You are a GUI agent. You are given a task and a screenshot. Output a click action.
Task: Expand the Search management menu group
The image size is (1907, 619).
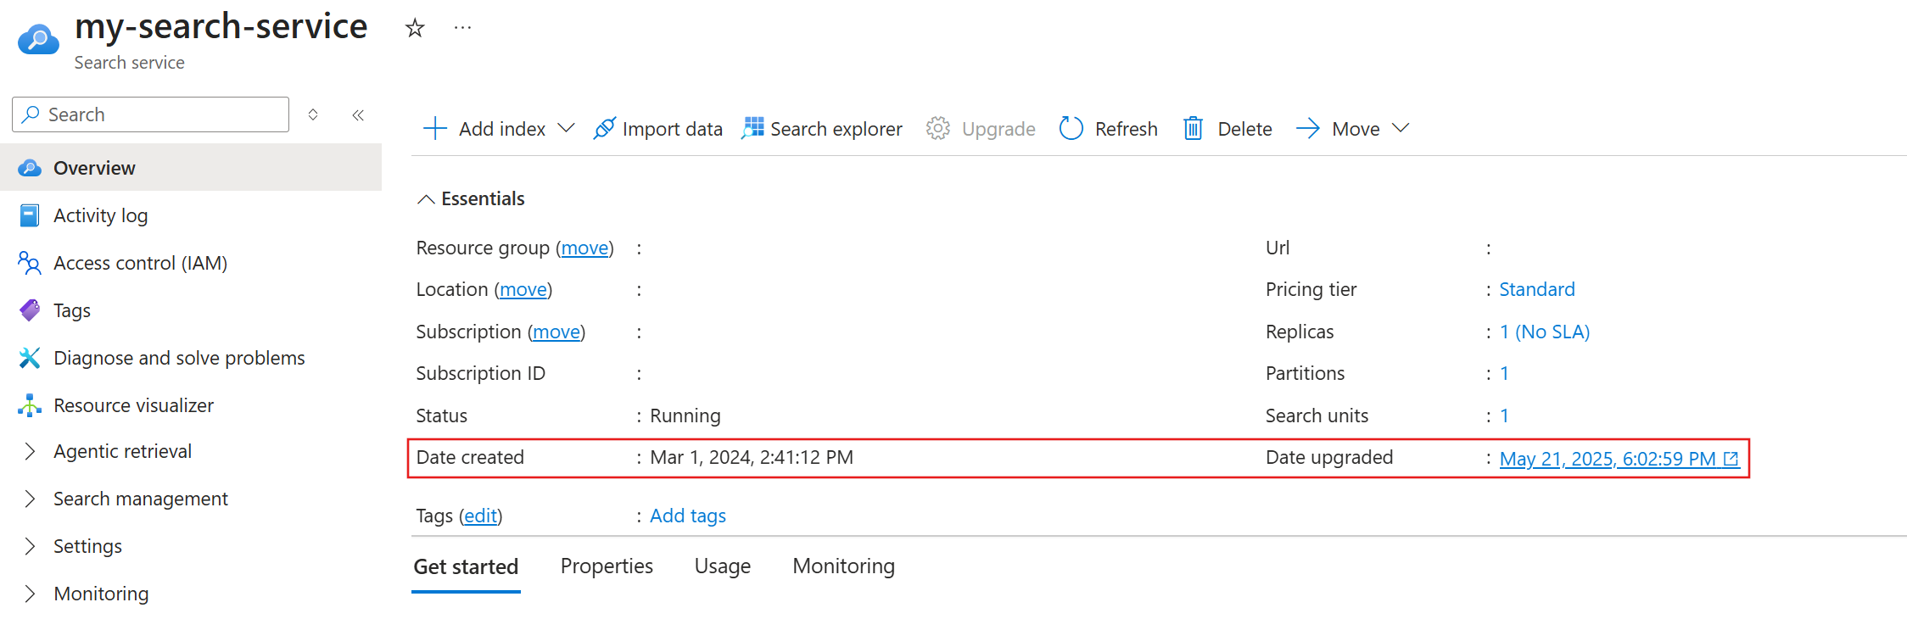click(31, 499)
